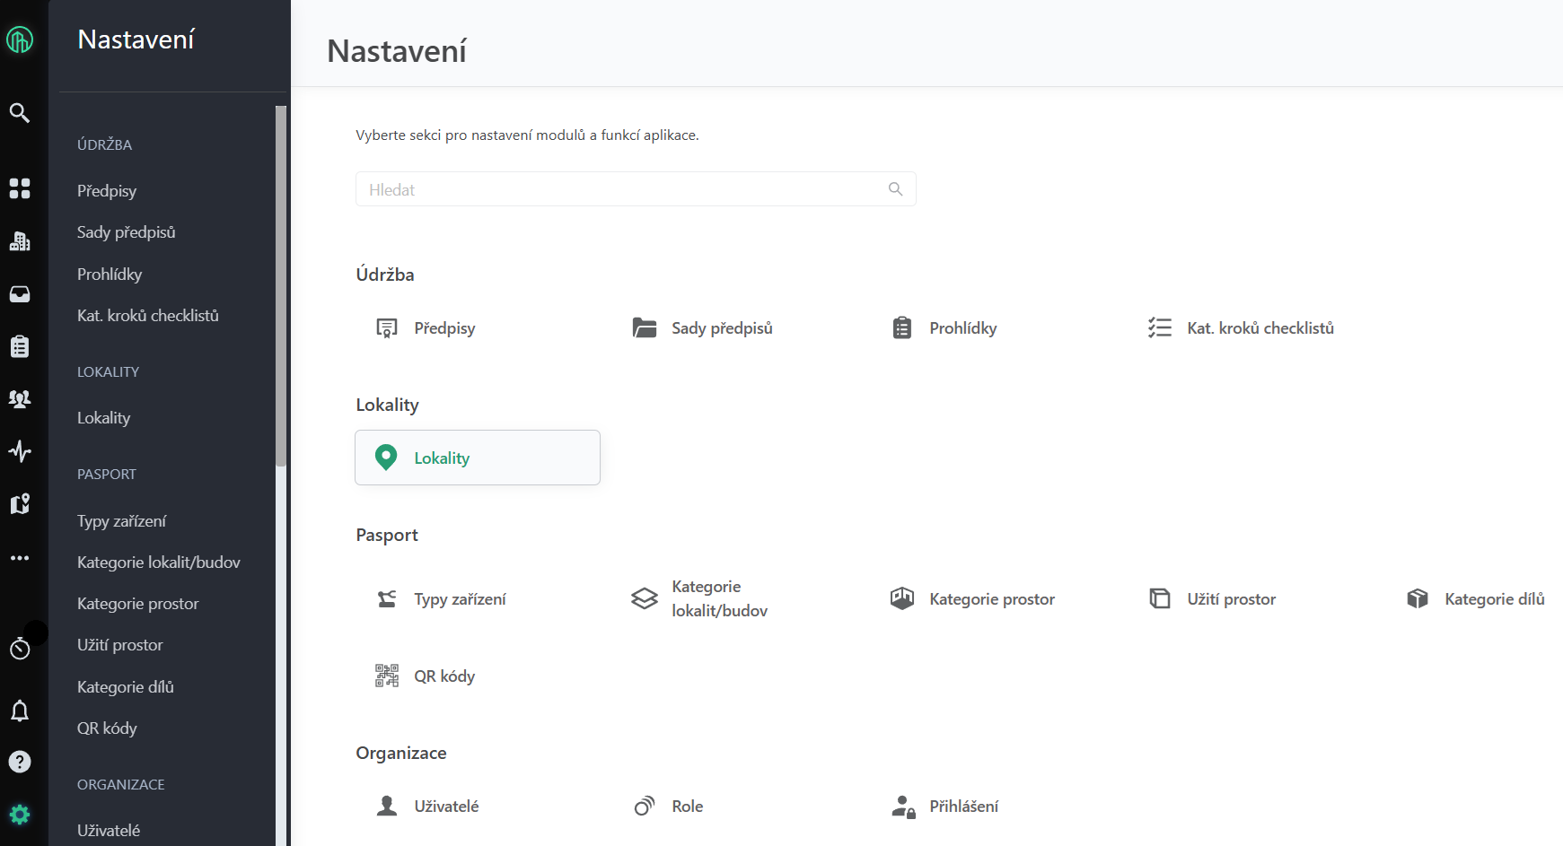Open Kat. kroků checklistů link in main panel

coord(1260,328)
